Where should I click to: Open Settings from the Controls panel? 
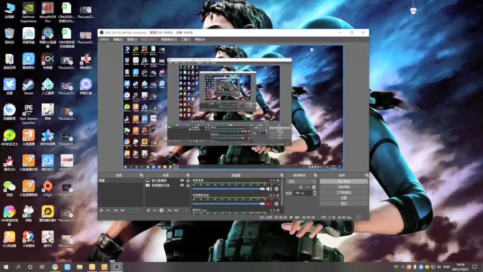coord(344,198)
